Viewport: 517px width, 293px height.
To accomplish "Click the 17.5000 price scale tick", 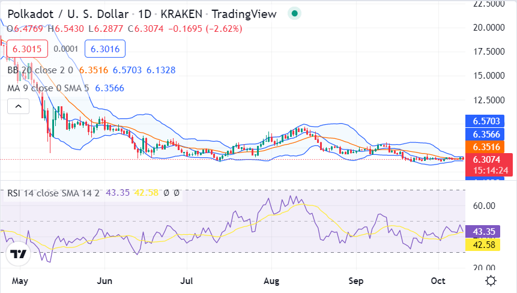I will 489,52.
